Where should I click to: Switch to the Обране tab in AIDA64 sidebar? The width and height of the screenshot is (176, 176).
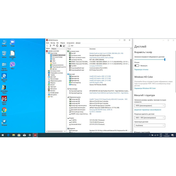54,49
